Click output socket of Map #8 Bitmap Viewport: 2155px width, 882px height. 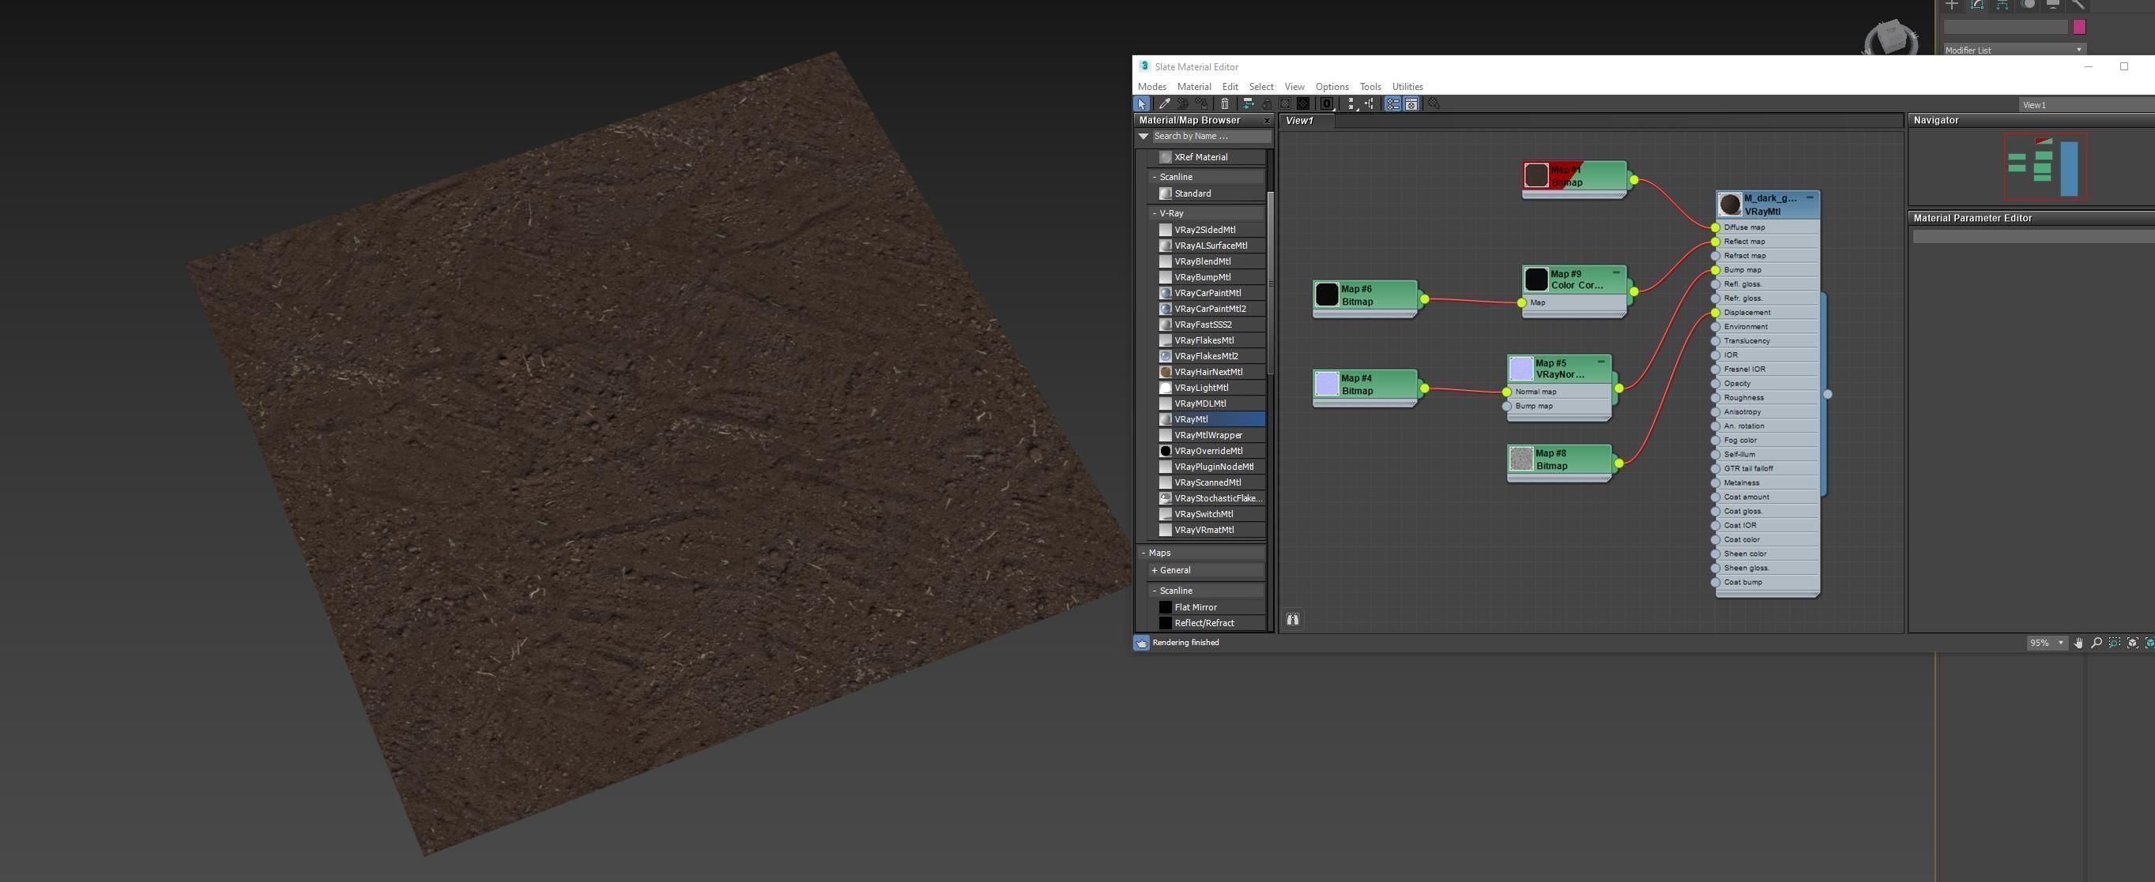click(1618, 464)
